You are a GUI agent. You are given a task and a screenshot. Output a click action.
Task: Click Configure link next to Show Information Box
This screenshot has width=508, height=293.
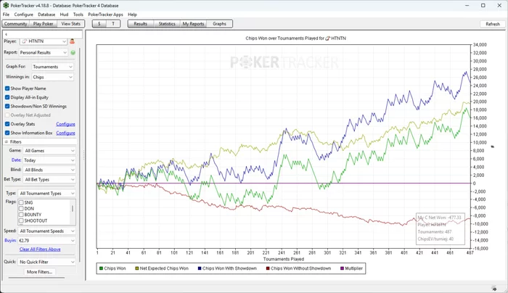click(x=65, y=133)
